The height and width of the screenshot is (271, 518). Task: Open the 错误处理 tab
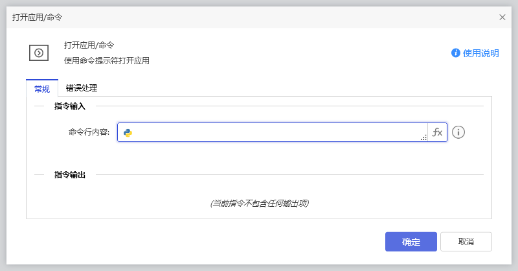[82, 88]
